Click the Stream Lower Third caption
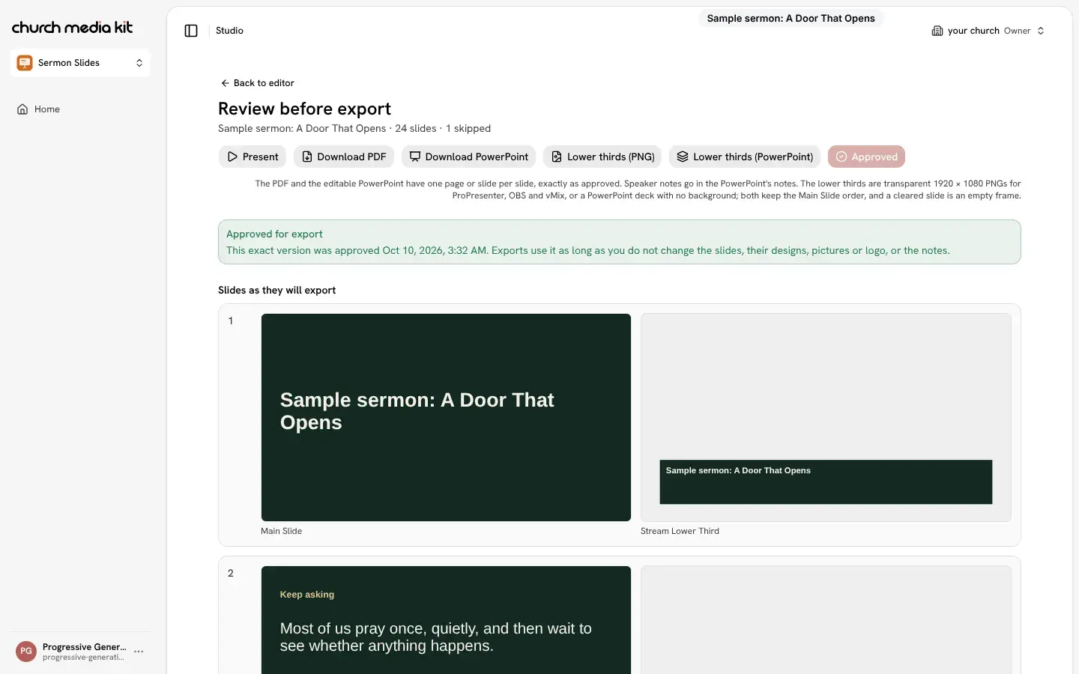 [x=680, y=531]
